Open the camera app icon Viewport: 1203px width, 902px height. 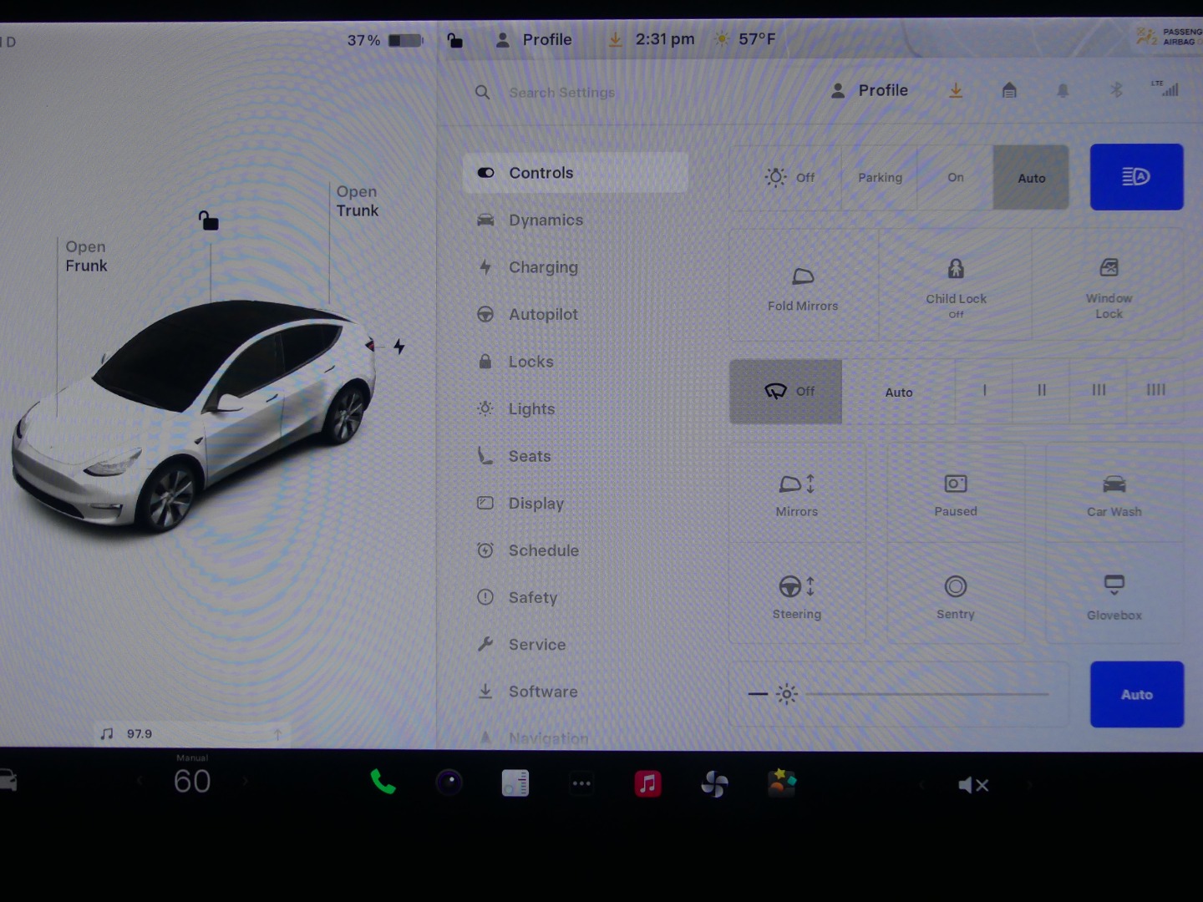[449, 783]
